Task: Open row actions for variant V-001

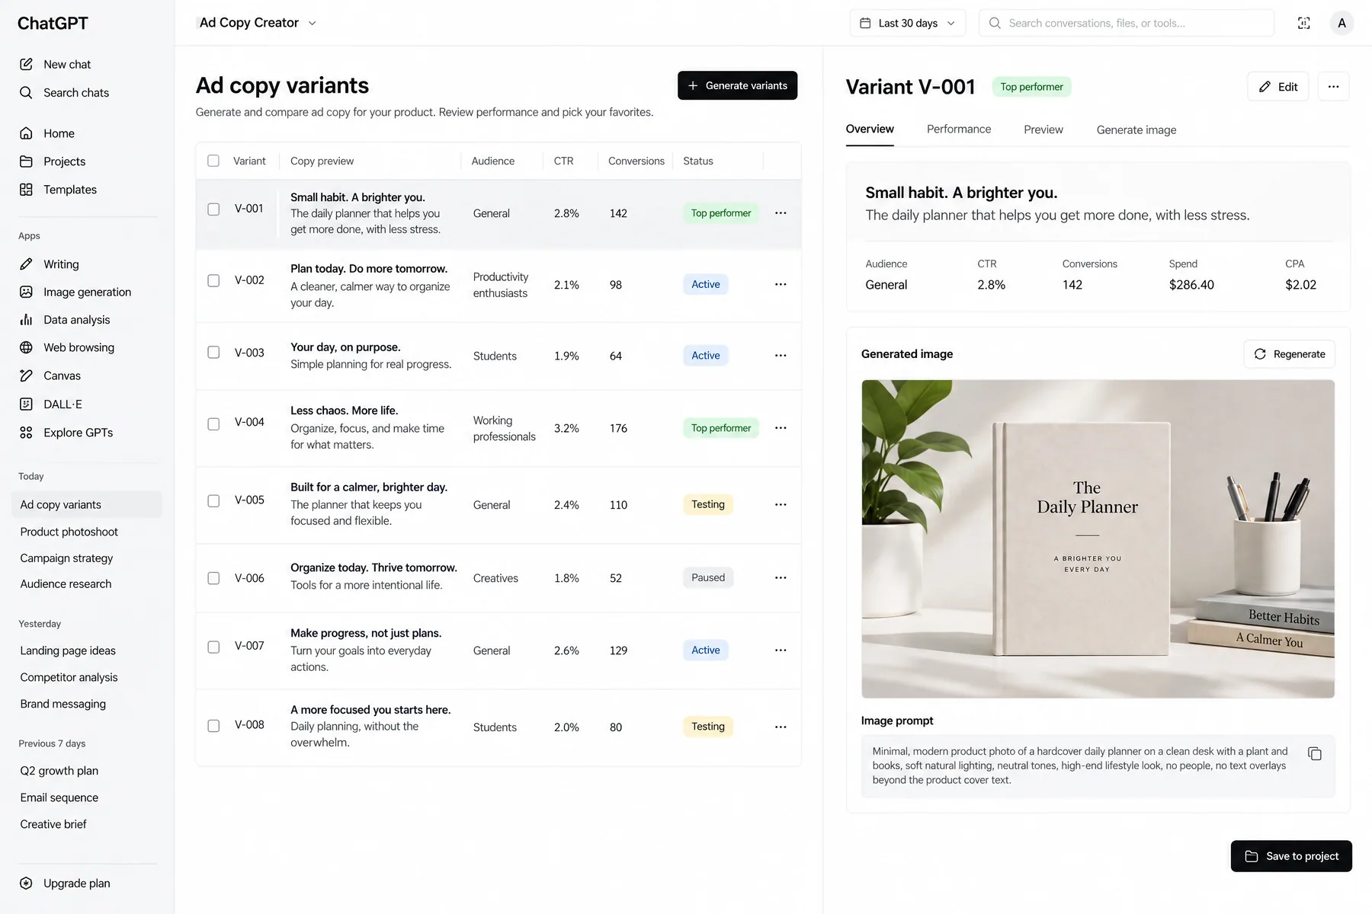Action: pyautogui.click(x=781, y=213)
